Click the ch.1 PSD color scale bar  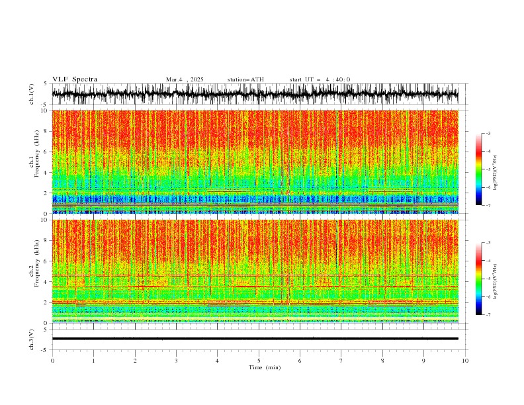pyautogui.click(x=478, y=169)
